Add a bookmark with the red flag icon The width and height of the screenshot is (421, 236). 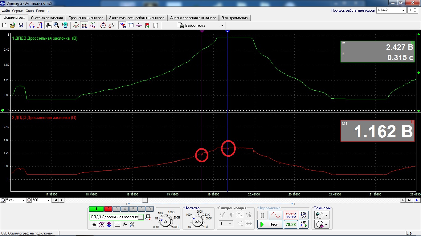(x=147, y=26)
